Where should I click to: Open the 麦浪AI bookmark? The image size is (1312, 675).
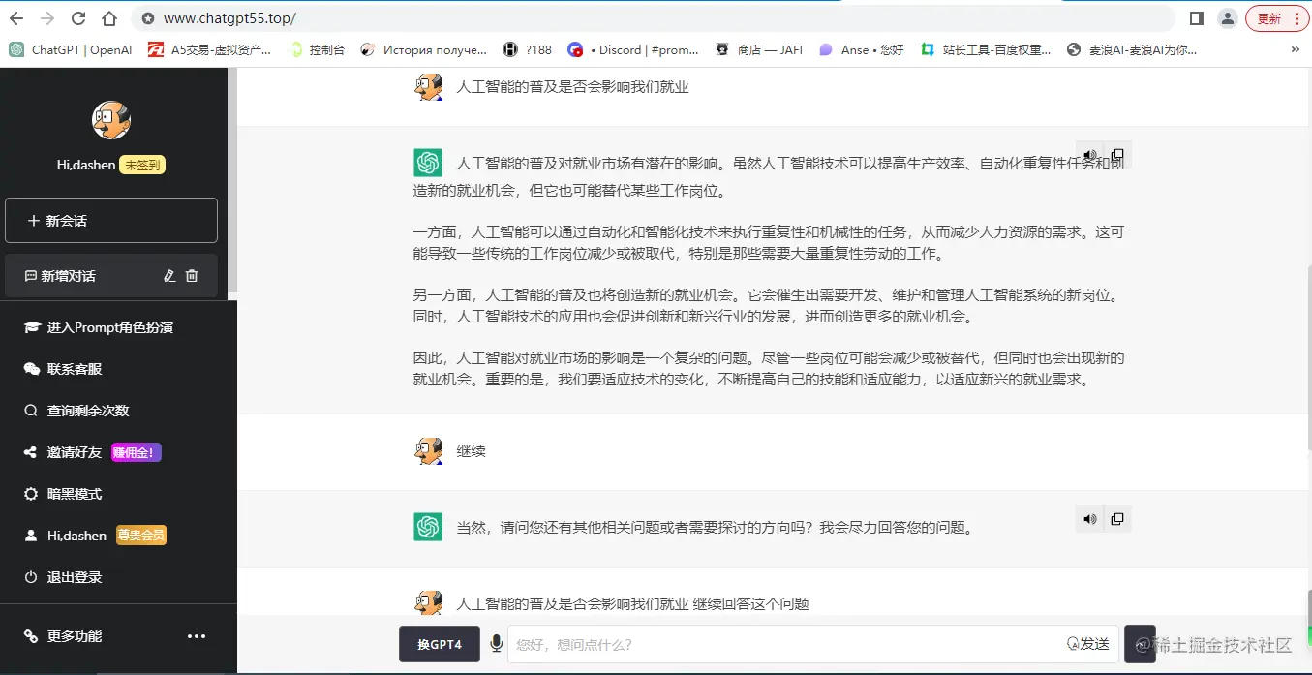point(1132,49)
